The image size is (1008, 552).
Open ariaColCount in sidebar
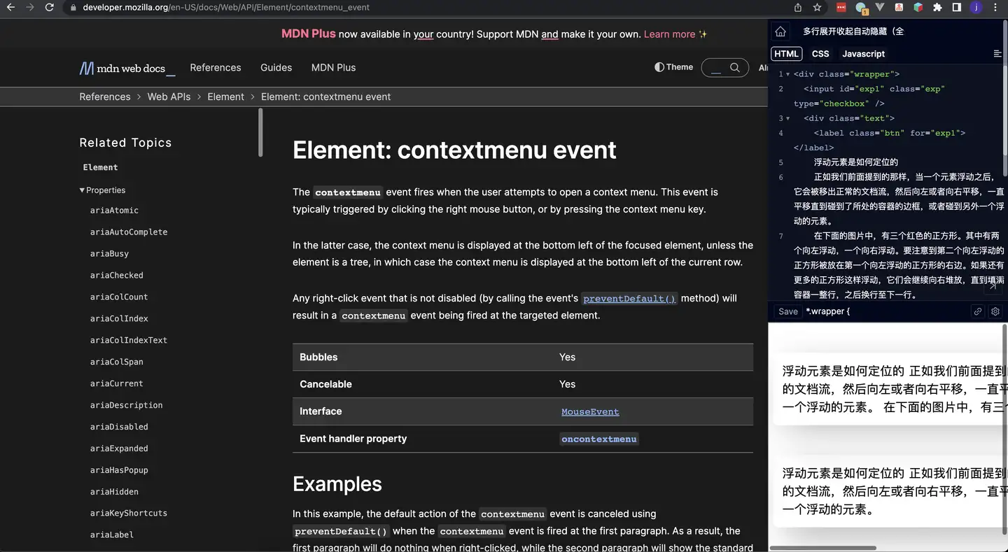point(119,297)
